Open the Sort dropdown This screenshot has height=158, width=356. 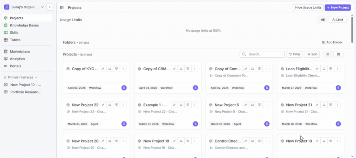(312, 54)
